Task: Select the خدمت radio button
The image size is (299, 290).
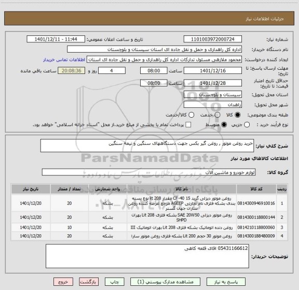Action: pyautogui.click(x=217, y=115)
